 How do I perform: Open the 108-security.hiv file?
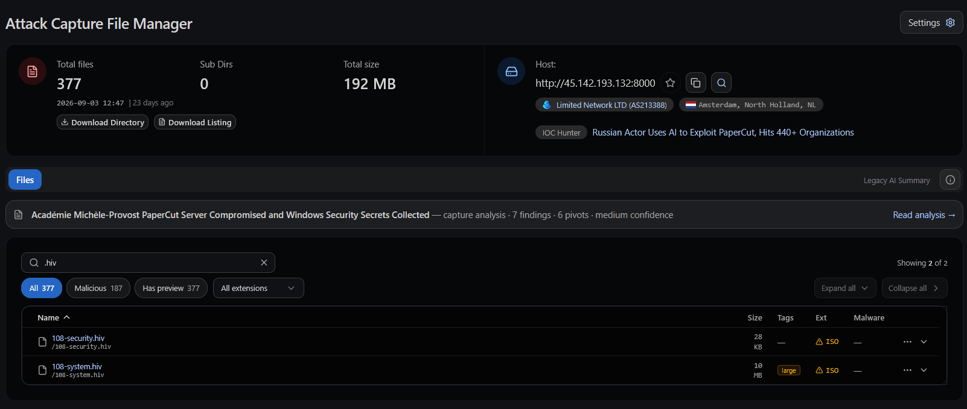[x=78, y=338]
